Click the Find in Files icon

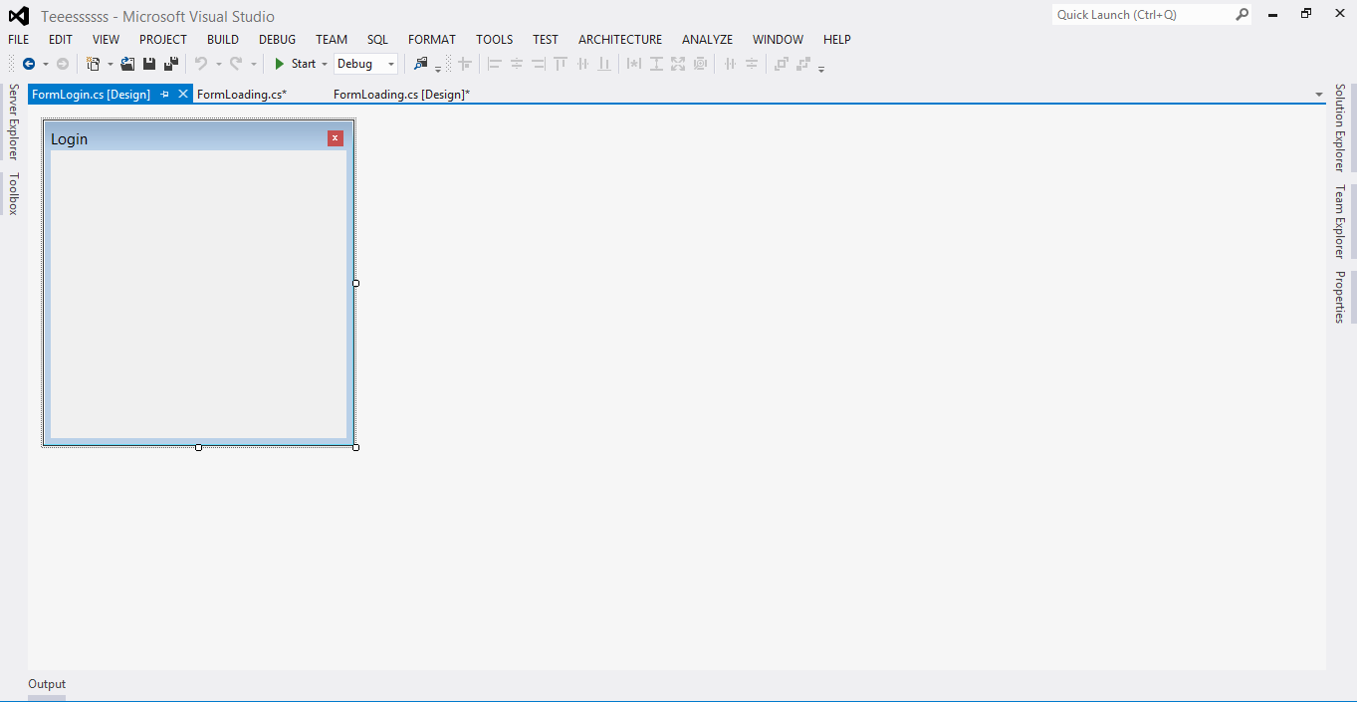pyautogui.click(x=422, y=63)
